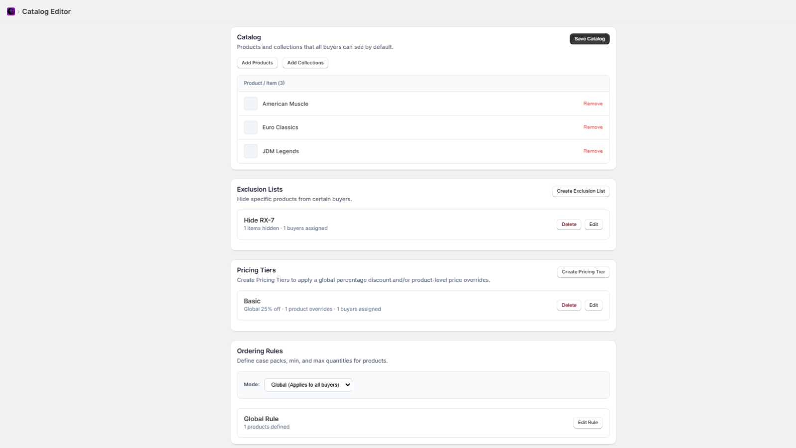The height and width of the screenshot is (448, 796).
Task: Click the purple app logo icon
Action: pyautogui.click(x=11, y=11)
